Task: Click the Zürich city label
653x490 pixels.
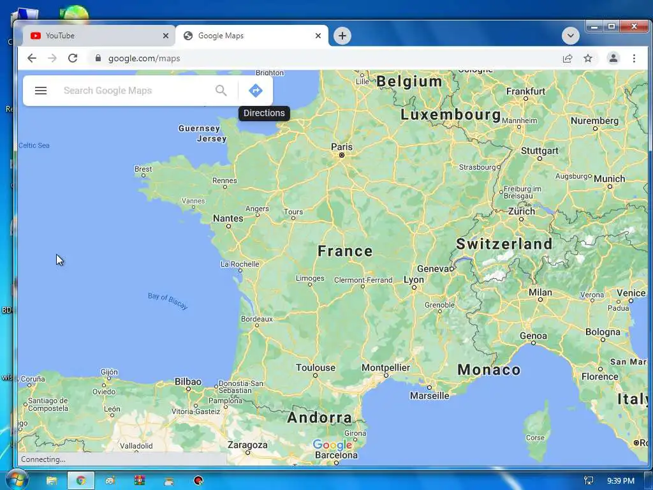Action: pyautogui.click(x=522, y=211)
